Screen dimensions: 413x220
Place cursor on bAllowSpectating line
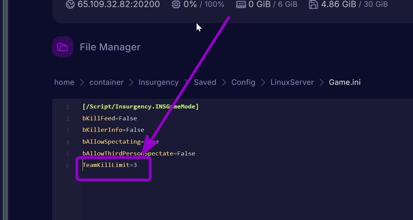coord(120,142)
